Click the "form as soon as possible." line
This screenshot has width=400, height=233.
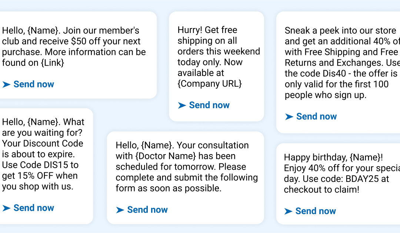pyautogui.click(x=169, y=188)
